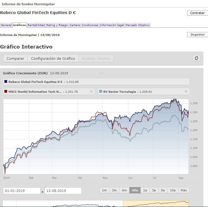This screenshot has width=208, height=207.
Task: Remove RV Sector Tecnología comparison
Action: point(186,91)
